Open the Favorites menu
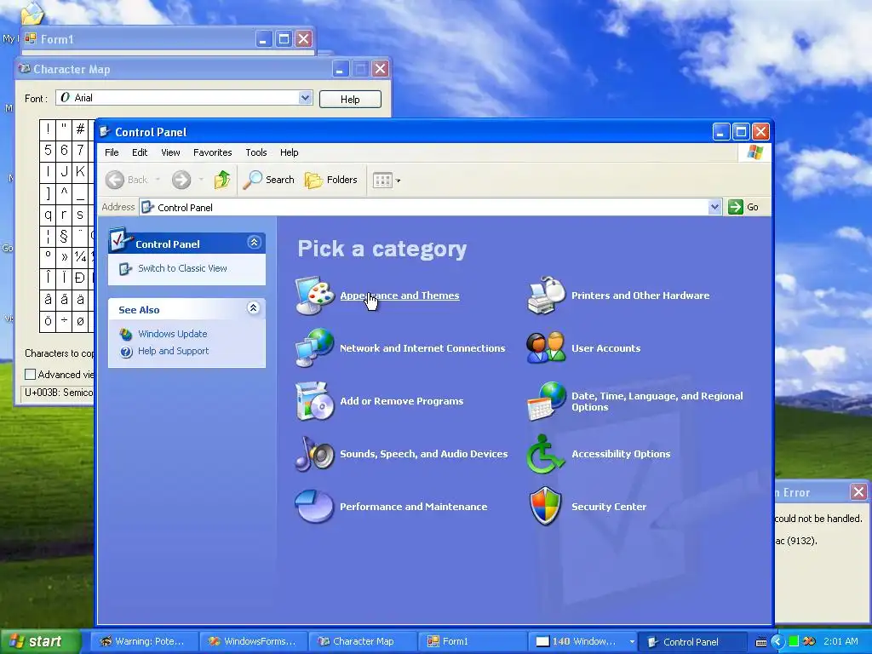Image resolution: width=872 pixels, height=654 pixels. (x=212, y=152)
